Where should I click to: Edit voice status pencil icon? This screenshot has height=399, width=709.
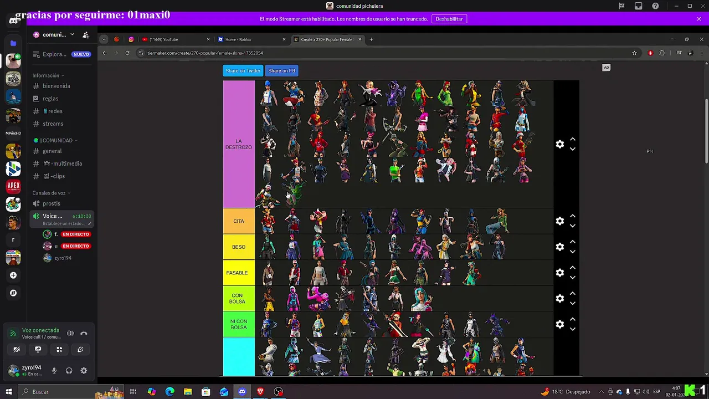[89, 224]
